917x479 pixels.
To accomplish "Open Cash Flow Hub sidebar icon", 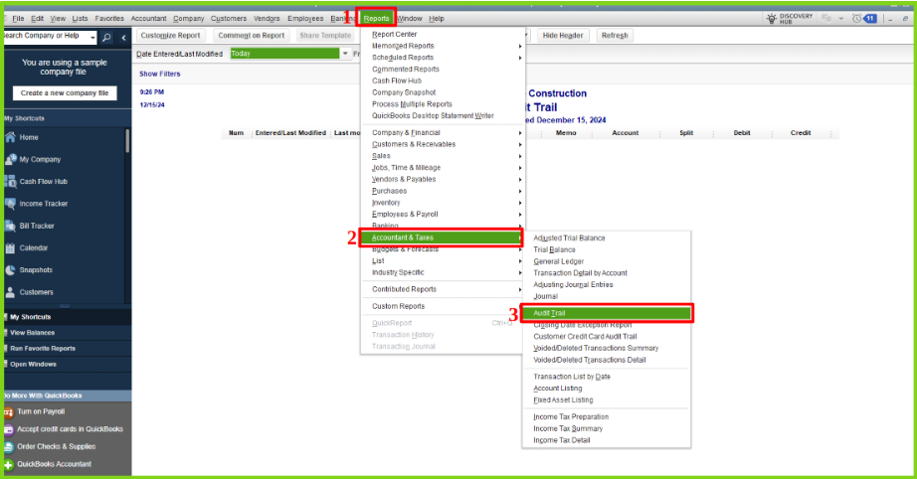I will 10,181.
